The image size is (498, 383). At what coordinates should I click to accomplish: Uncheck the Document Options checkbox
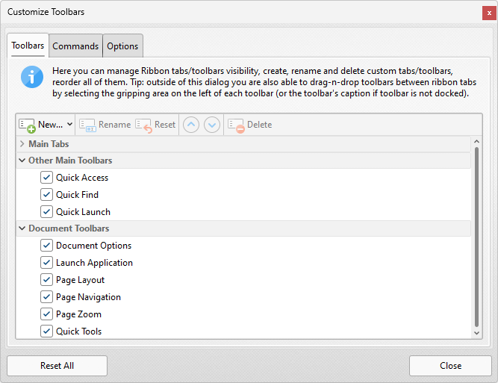46,245
